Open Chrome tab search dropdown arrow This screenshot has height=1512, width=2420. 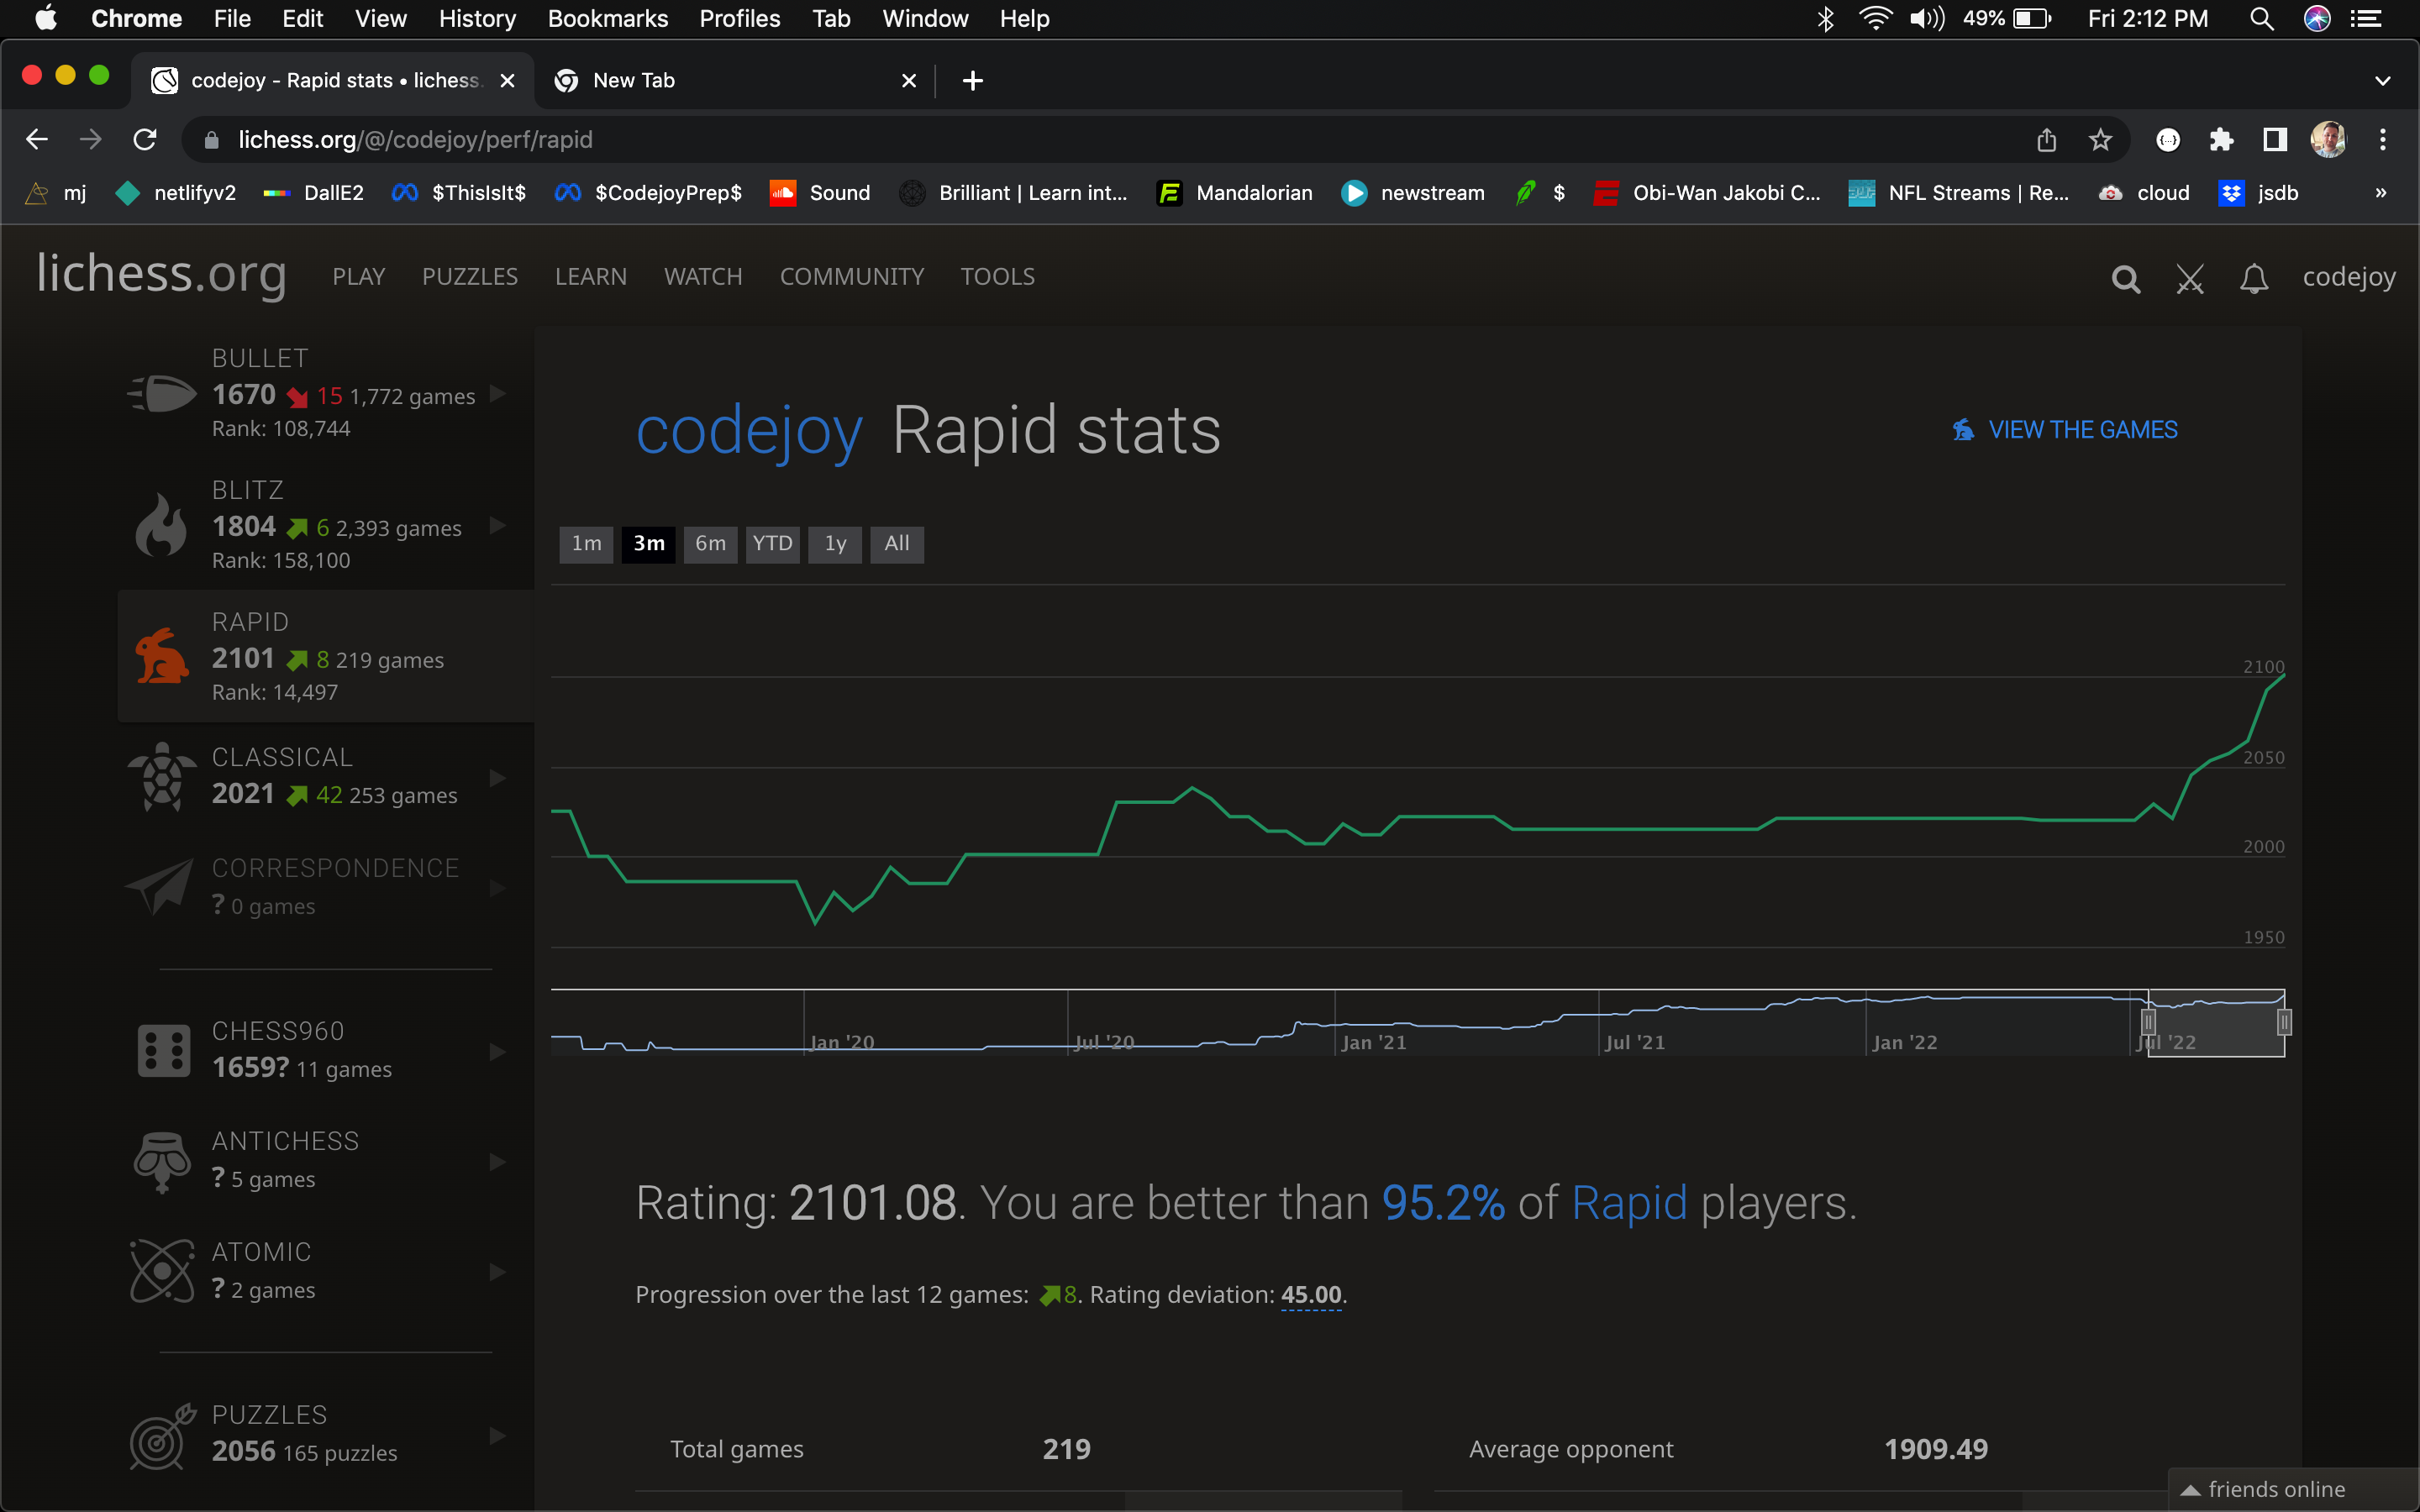pos(2382,81)
